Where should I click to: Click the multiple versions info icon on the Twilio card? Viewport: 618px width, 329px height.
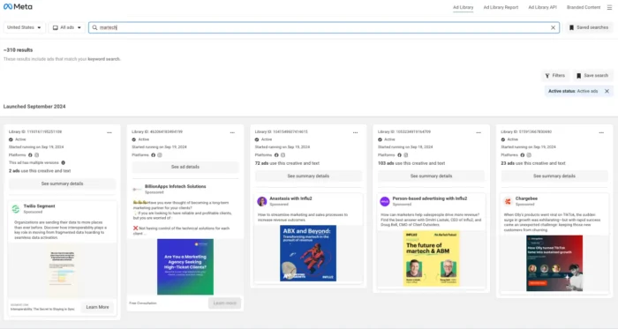pyautogui.click(x=63, y=162)
